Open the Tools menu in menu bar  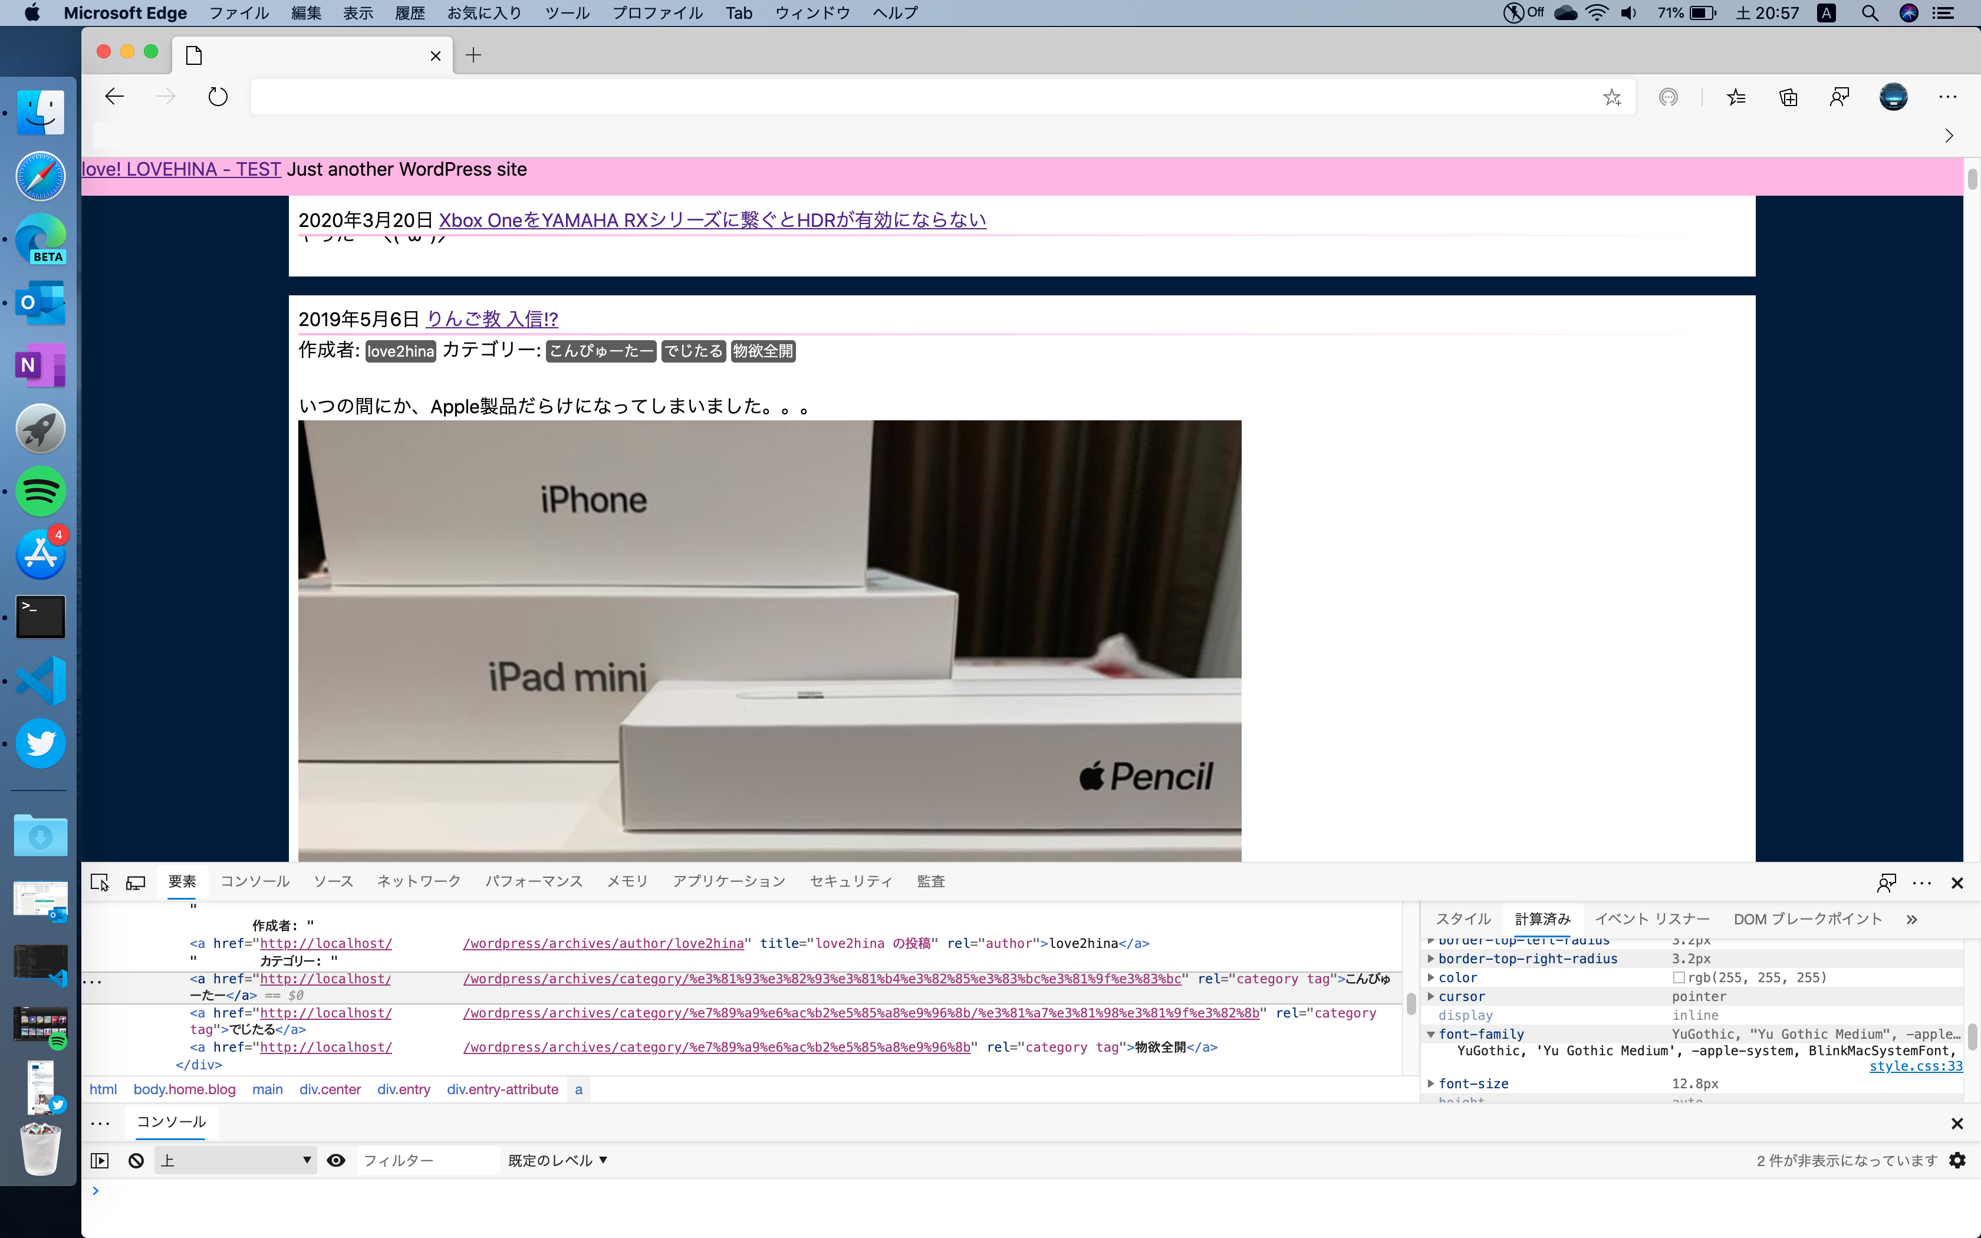[x=567, y=13]
